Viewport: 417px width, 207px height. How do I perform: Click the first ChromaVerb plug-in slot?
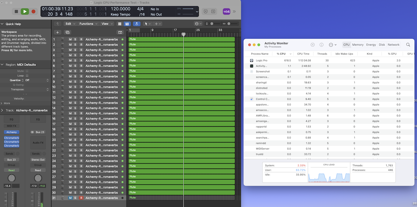11,138
